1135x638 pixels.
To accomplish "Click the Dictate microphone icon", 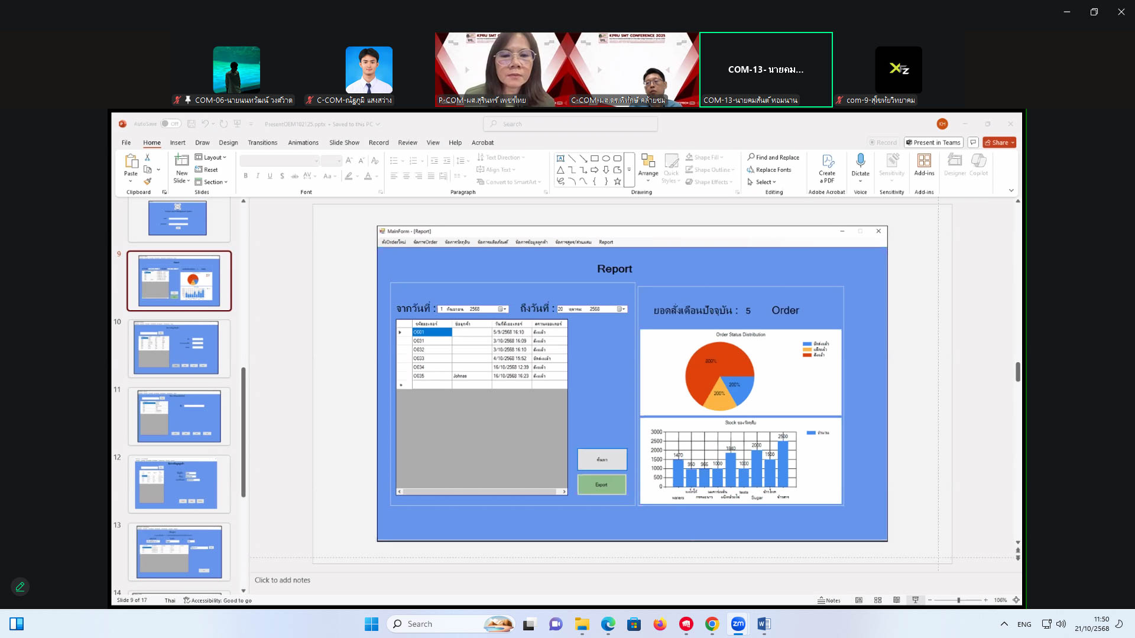I will click(860, 161).
